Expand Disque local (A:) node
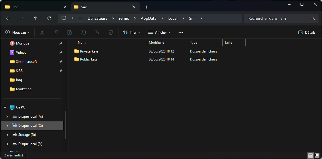Screen dimensions: 322x159 7,116
